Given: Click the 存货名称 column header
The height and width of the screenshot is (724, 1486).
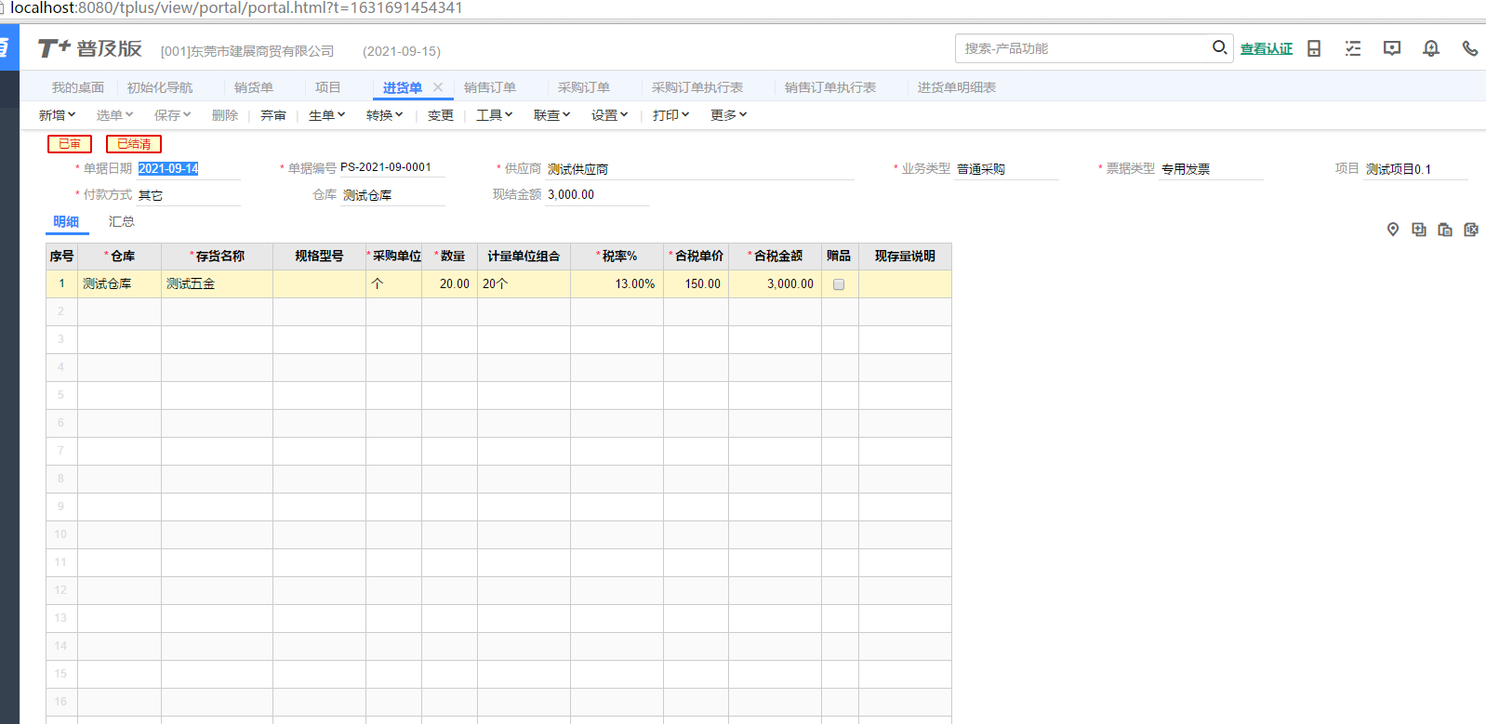Looking at the screenshot, I should coord(217,257).
